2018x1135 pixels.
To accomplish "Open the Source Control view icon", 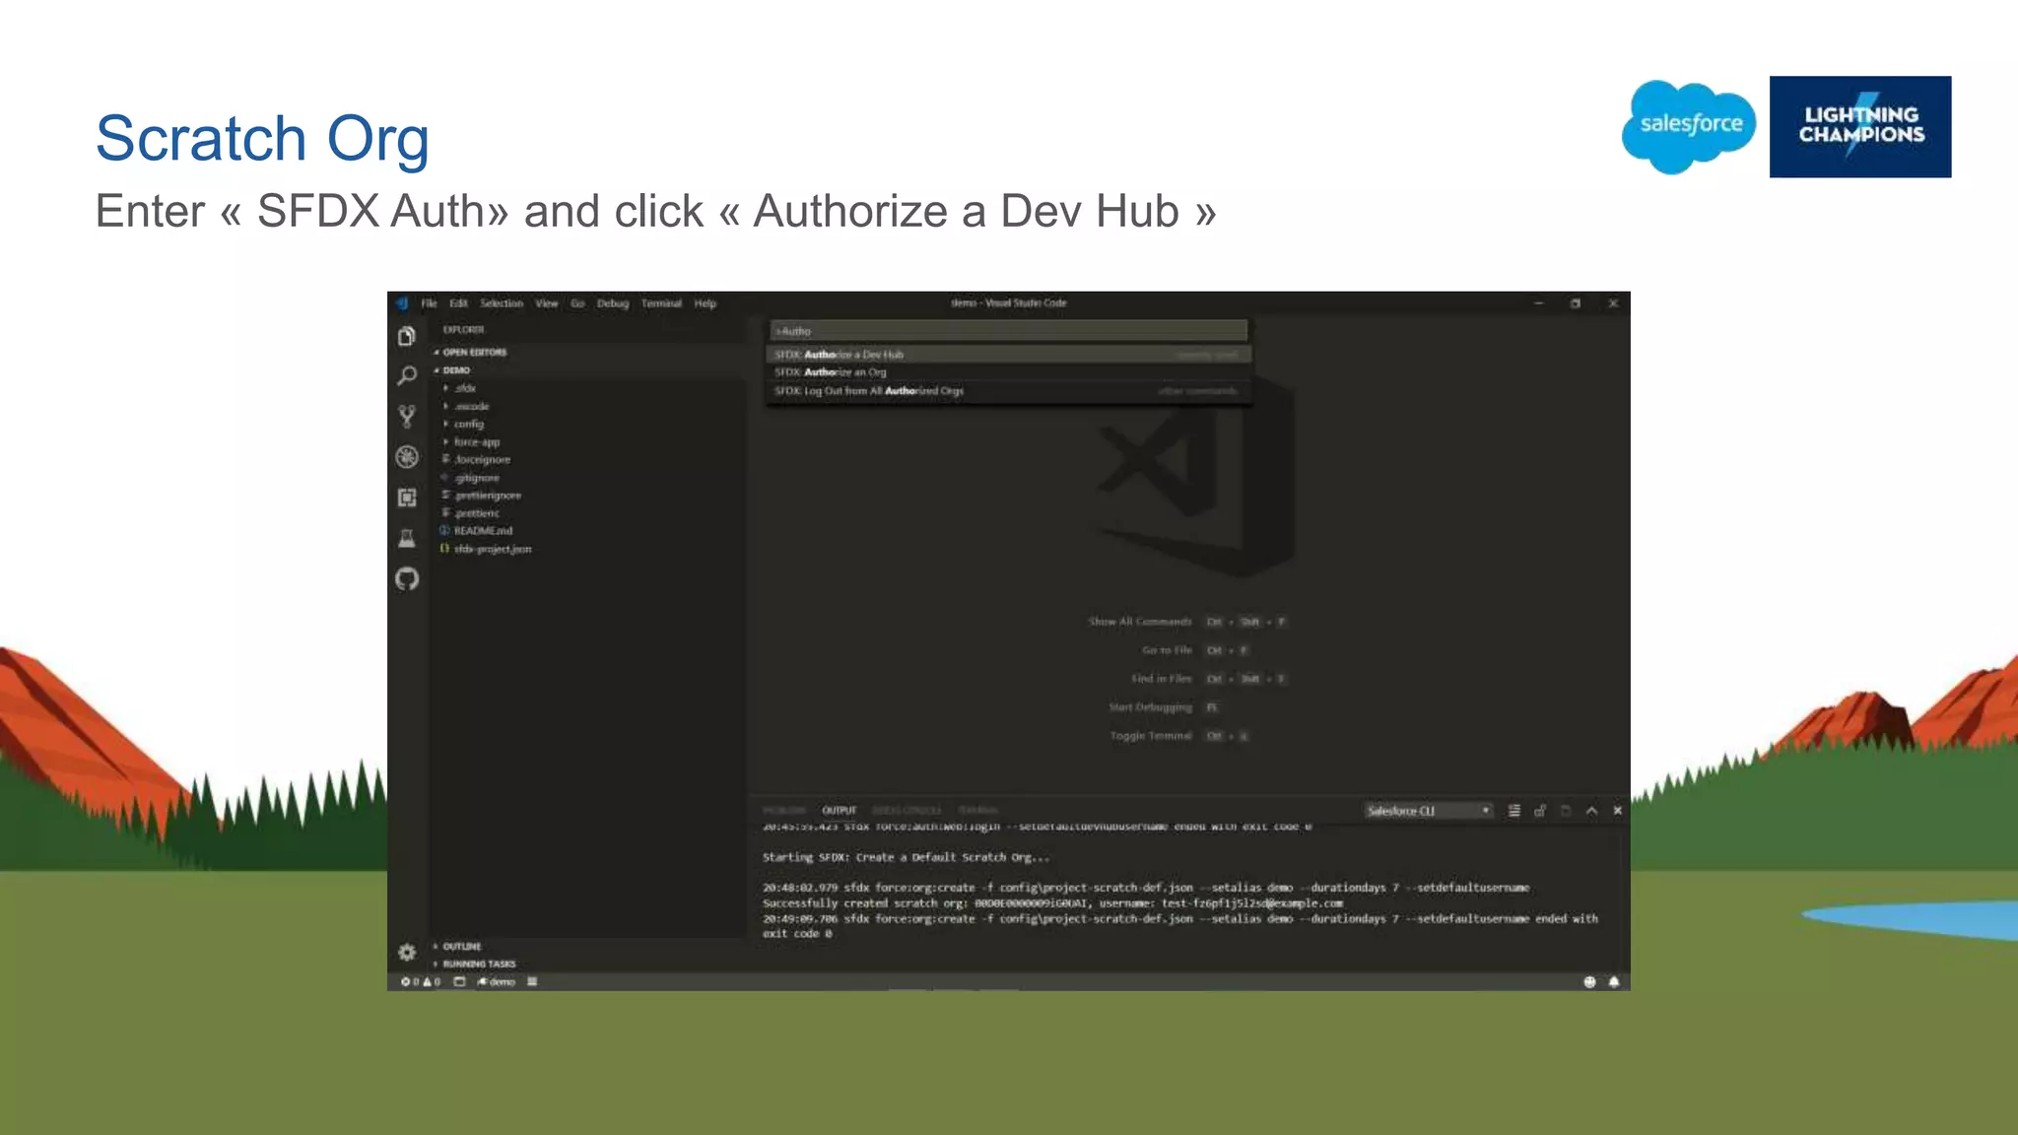I will click(x=407, y=416).
